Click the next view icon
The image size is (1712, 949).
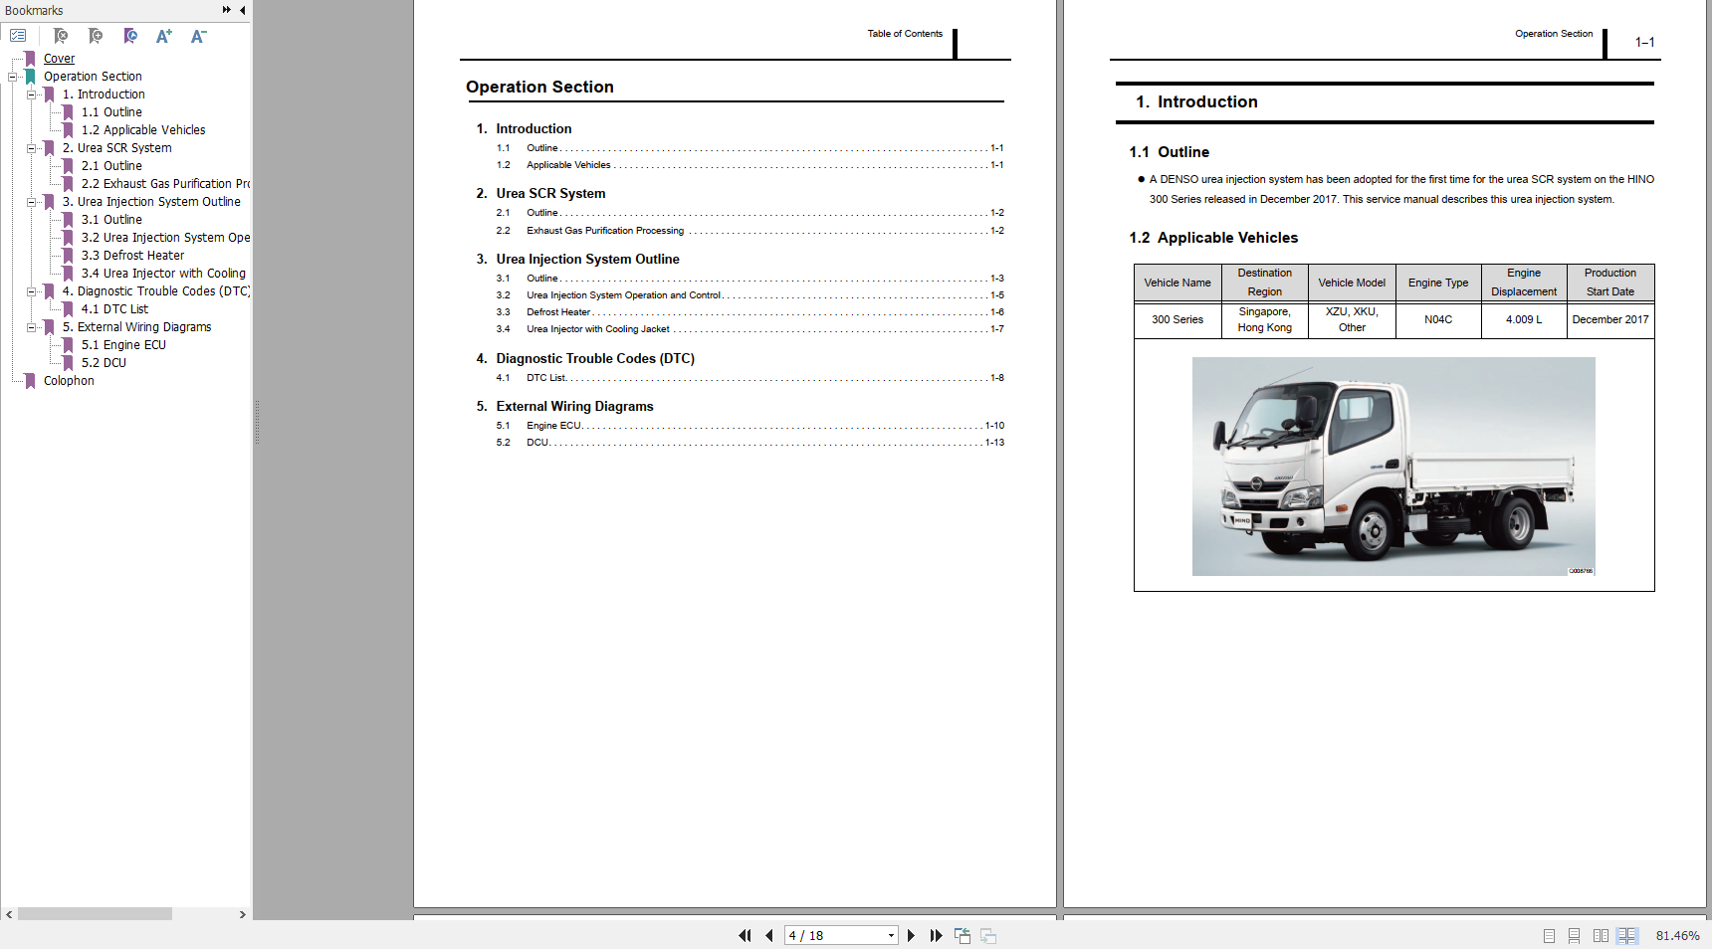(988, 935)
